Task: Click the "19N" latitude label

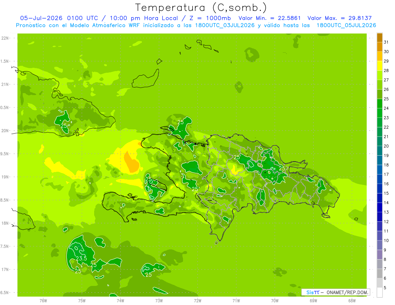Action: [x=5, y=177]
